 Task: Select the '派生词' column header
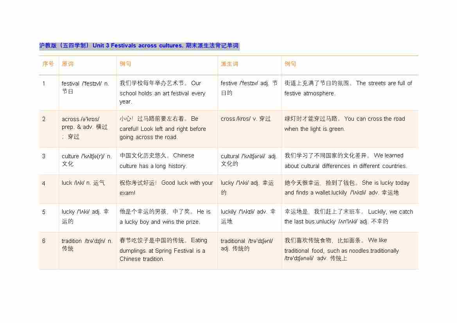229,64
